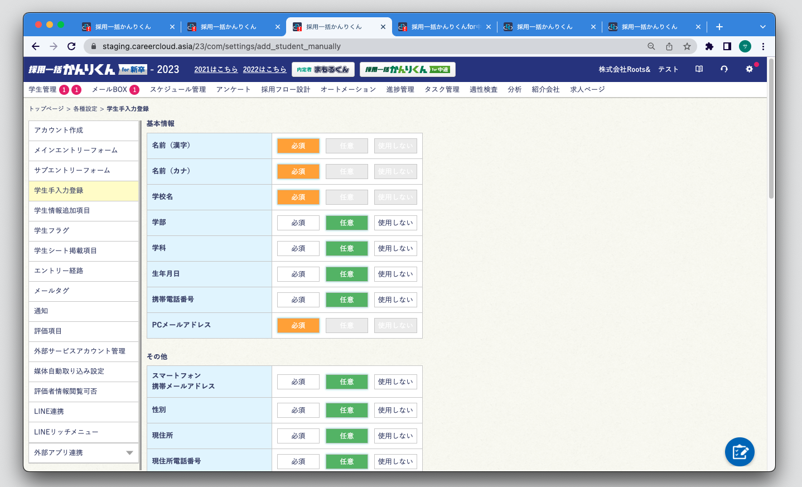Open the floating blue edit note button

pos(740,452)
